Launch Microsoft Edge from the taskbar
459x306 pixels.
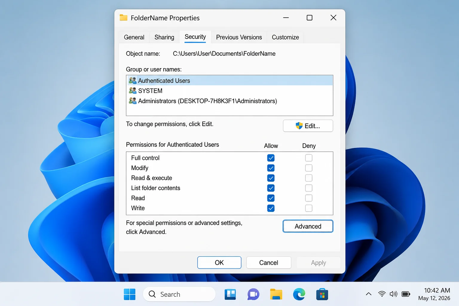point(299,294)
